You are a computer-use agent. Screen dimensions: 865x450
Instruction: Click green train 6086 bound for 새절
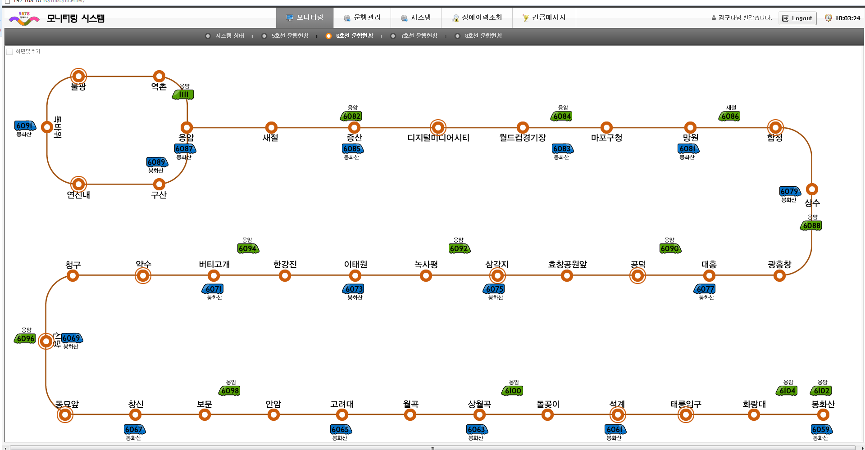click(x=730, y=117)
